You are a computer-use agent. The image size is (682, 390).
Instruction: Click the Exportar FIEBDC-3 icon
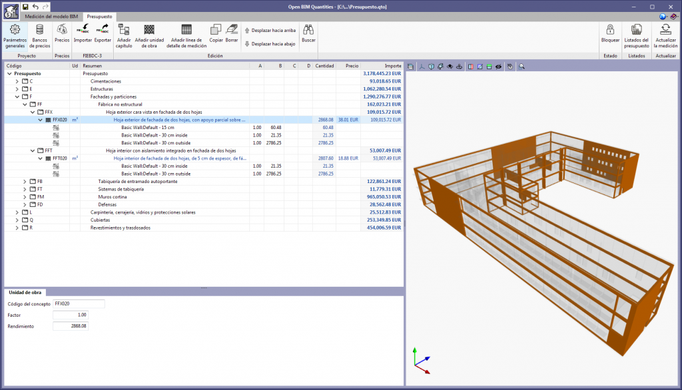103,30
